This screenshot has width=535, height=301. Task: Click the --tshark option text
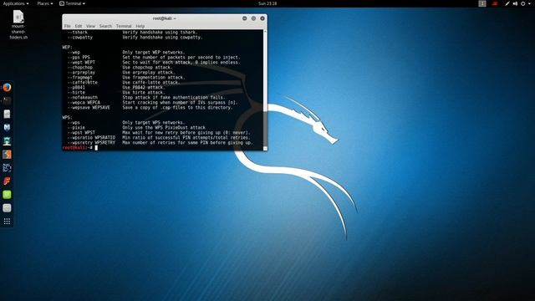click(78, 32)
